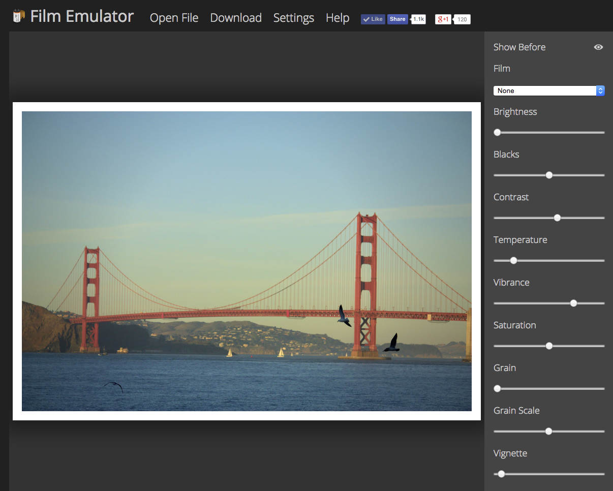Open the Film selection dropdown
Screen dimensions: 613x491
544,90
